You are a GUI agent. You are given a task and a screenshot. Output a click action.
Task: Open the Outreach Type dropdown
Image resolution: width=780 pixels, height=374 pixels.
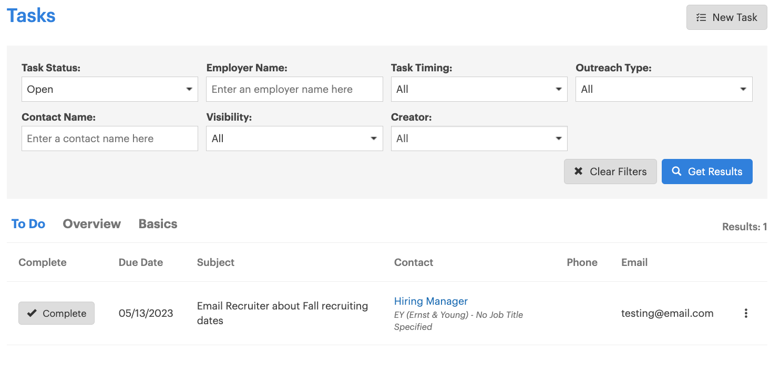(664, 89)
